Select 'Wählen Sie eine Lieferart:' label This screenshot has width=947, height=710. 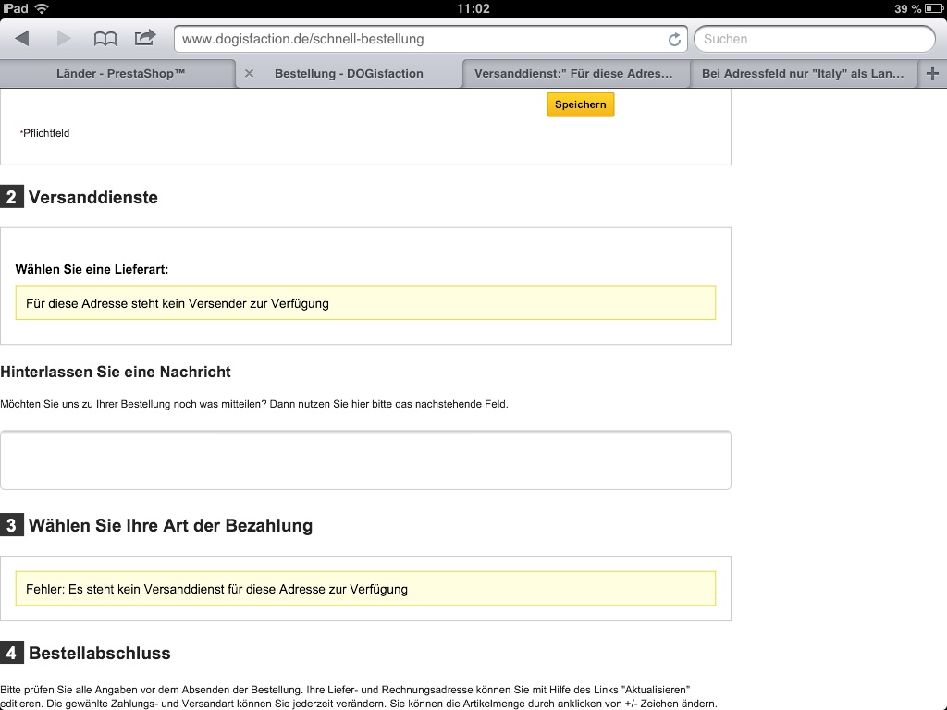pos(92,269)
